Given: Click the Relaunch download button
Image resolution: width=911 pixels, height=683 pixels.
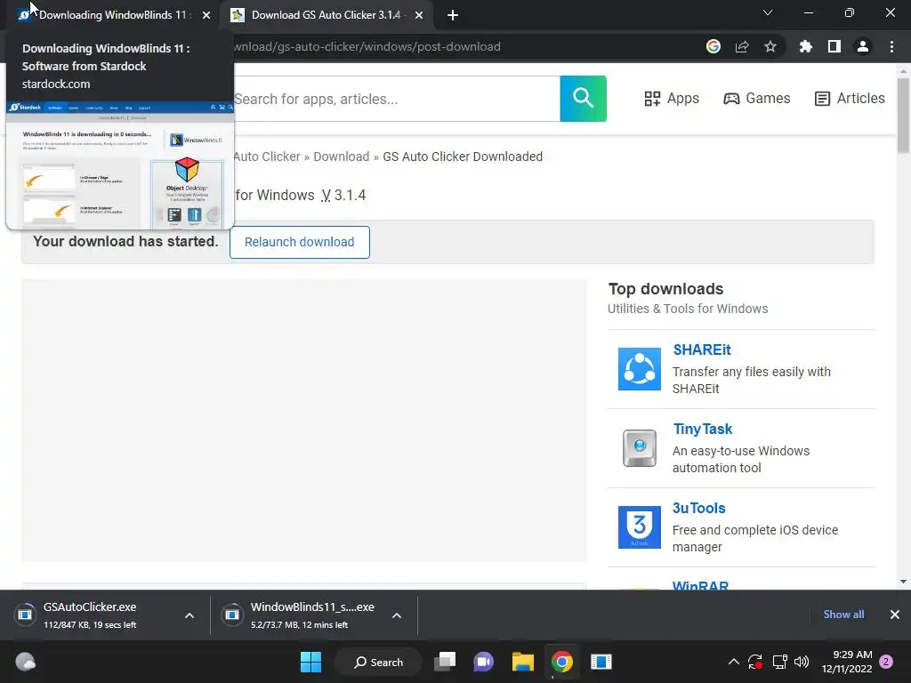Looking at the screenshot, I should 299,242.
